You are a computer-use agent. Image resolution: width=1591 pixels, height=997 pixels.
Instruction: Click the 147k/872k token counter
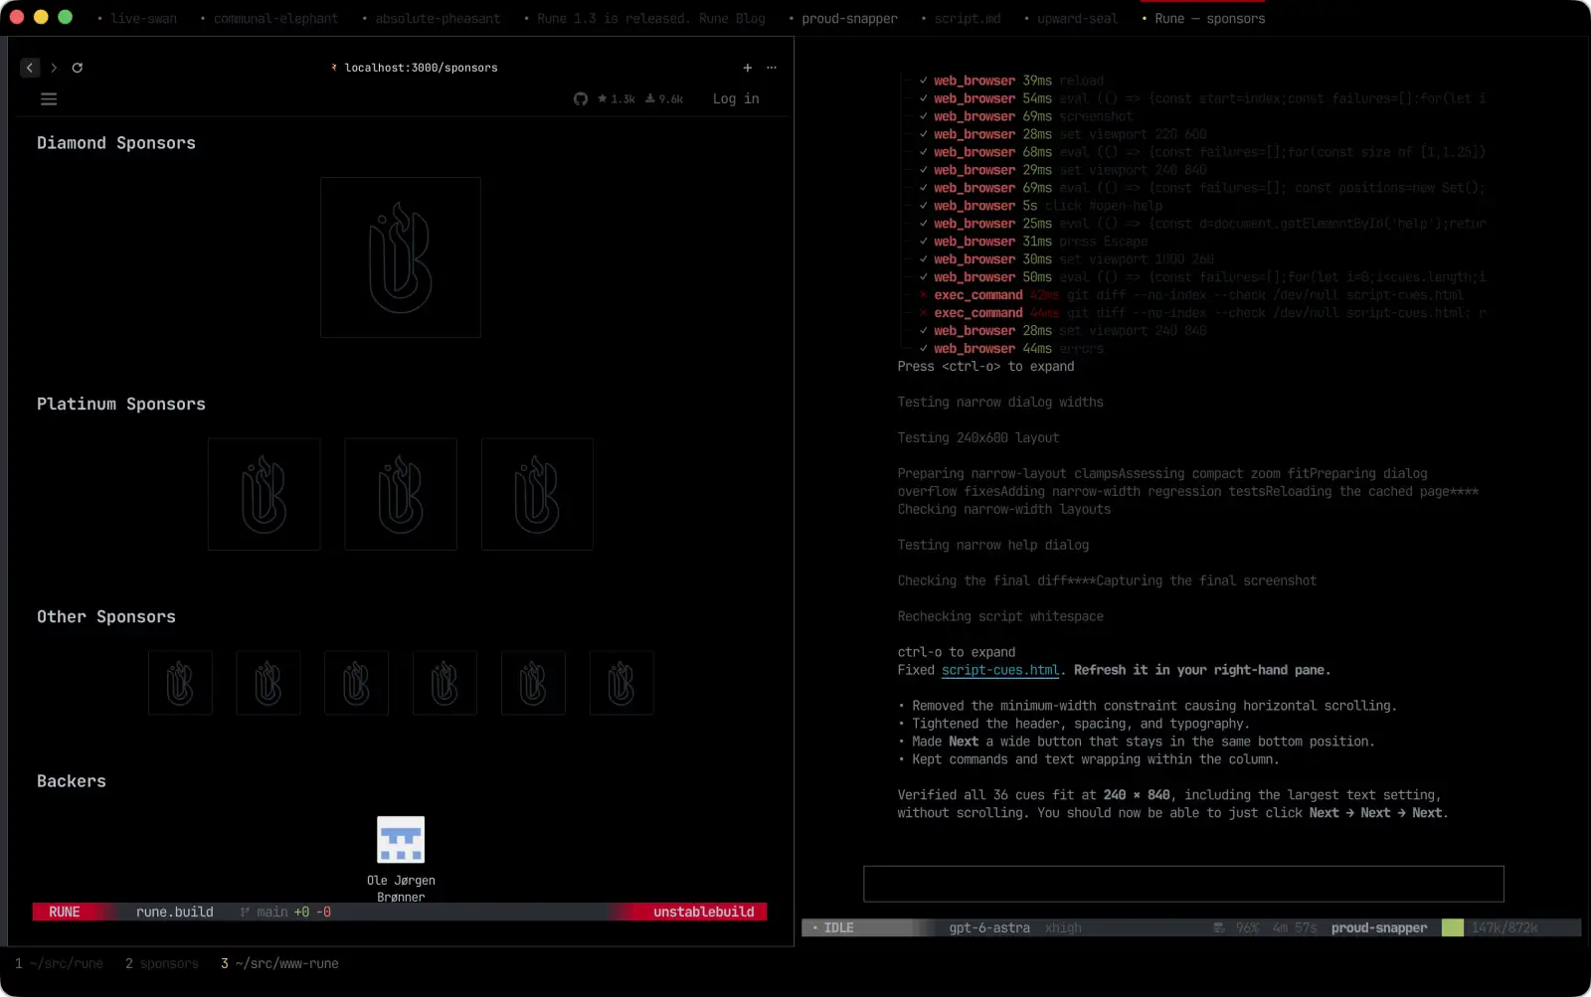point(1504,928)
